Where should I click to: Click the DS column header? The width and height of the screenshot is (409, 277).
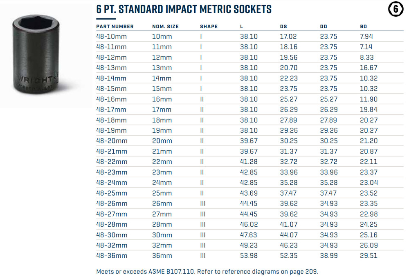(283, 27)
